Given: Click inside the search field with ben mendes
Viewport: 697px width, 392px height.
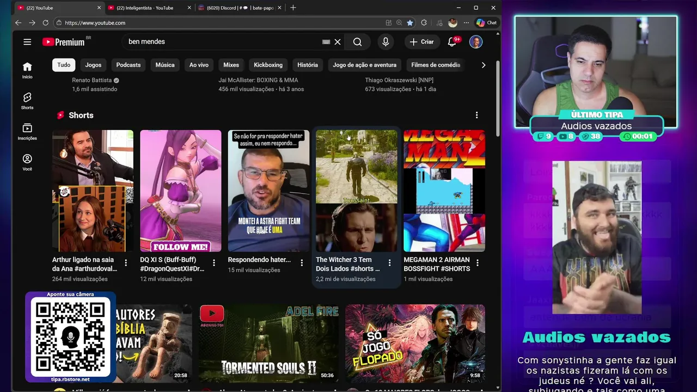Looking at the screenshot, I should coord(223,42).
